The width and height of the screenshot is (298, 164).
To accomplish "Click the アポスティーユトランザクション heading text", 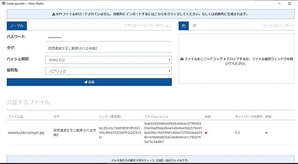I will (x=148, y=26).
